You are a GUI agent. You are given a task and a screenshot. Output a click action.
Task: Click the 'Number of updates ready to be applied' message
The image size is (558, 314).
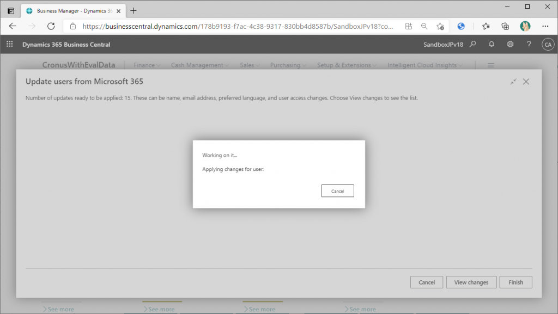(221, 98)
